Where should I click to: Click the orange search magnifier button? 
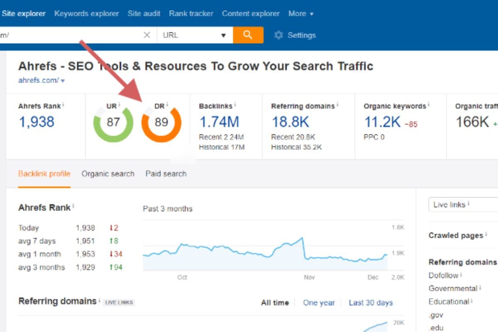(248, 35)
